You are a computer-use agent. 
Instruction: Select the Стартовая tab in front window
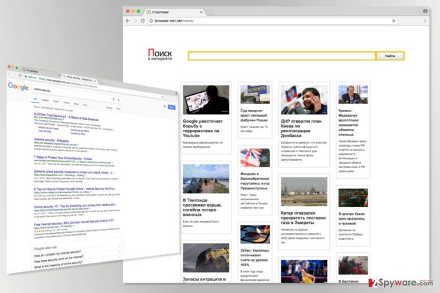click(174, 13)
